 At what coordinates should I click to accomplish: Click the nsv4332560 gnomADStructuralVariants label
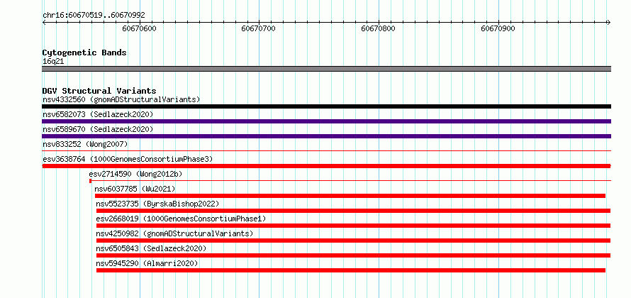coord(121,99)
